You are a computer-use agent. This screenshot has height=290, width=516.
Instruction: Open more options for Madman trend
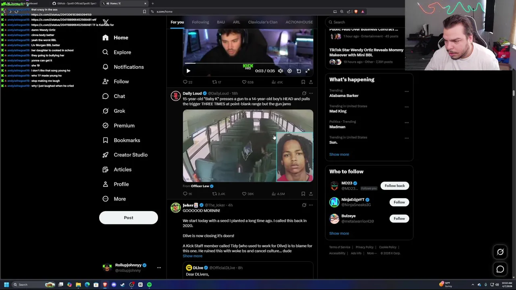point(406,122)
